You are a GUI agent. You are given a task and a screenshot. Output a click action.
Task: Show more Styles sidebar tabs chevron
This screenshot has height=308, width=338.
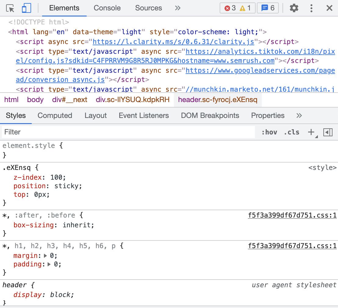[x=299, y=116]
